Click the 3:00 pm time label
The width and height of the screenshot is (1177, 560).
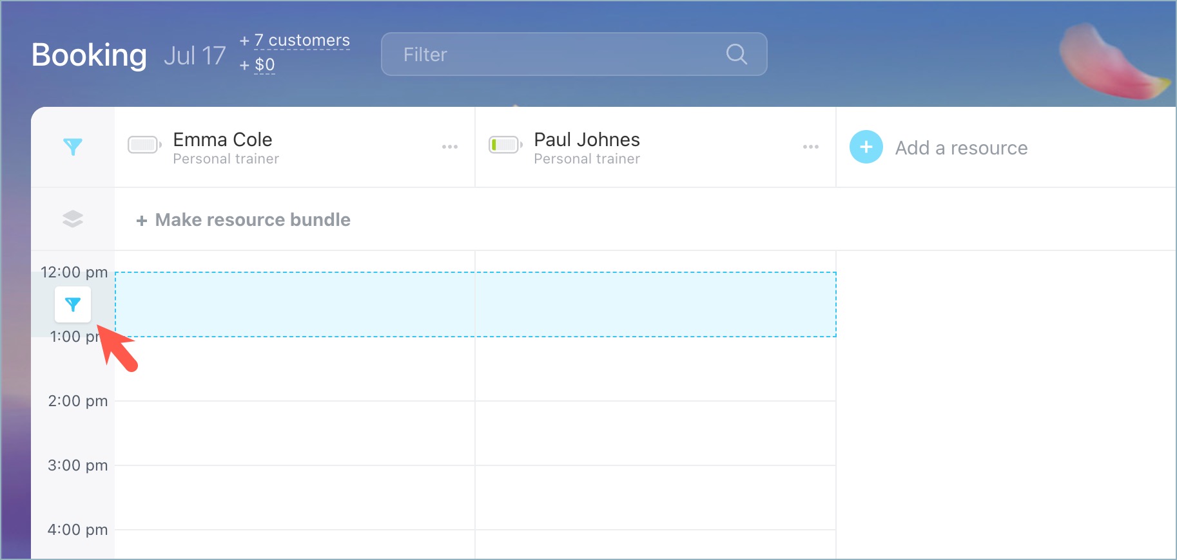tap(77, 465)
